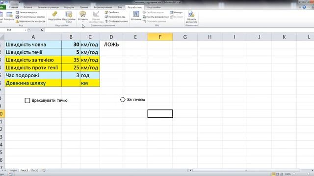
Task: Click the zoom out minus button
Action: (x=294, y=174)
